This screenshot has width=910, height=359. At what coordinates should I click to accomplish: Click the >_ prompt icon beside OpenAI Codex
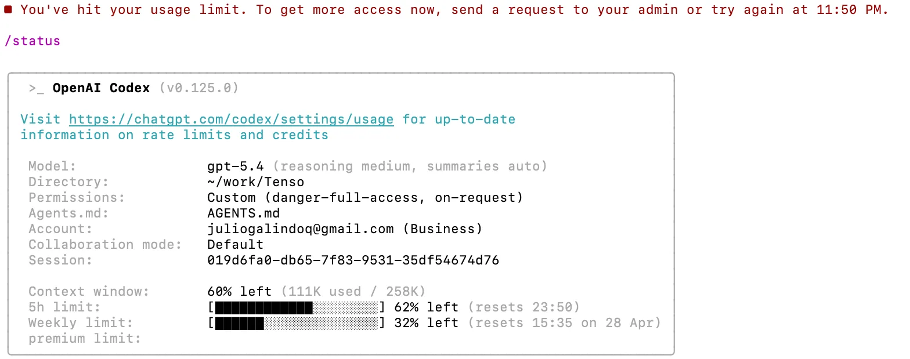coord(36,88)
